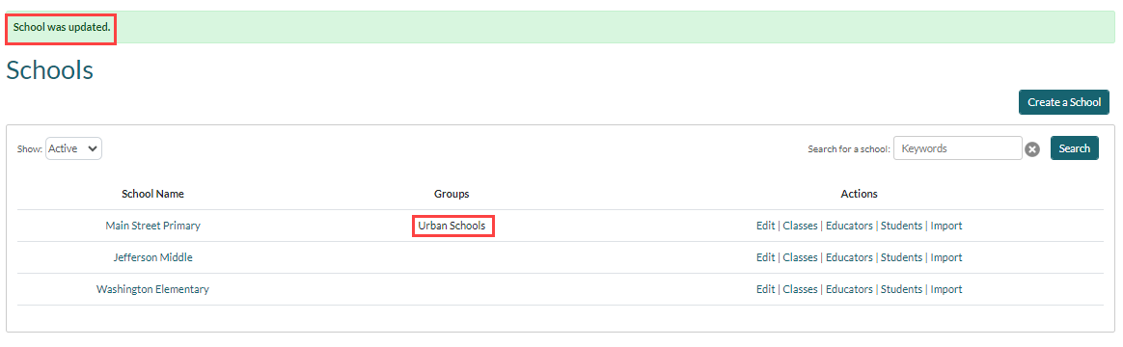Click the Search button
Screen dimensions: 1123x347
[x=1075, y=148]
